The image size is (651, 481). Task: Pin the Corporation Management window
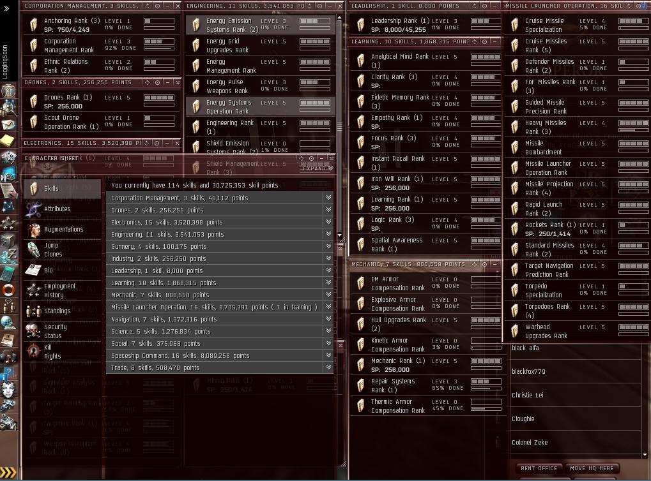pyautogui.click(x=157, y=6)
